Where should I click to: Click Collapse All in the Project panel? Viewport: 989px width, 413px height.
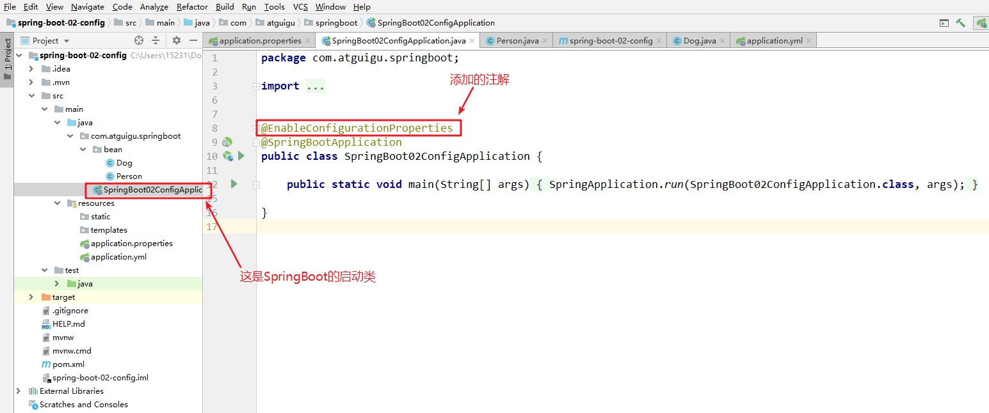(156, 40)
